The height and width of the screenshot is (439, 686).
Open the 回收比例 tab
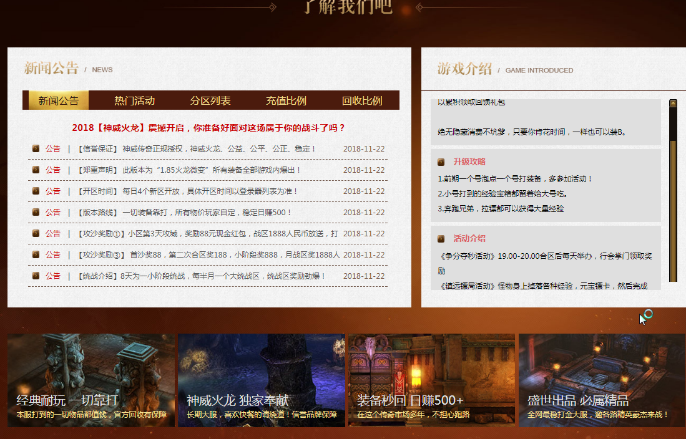pyautogui.click(x=361, y=100)
